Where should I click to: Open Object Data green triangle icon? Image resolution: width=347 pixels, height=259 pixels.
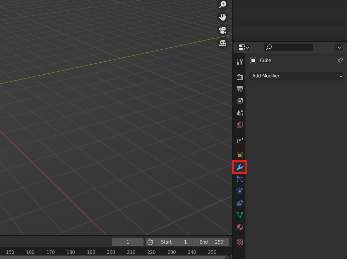click(240, 215)
